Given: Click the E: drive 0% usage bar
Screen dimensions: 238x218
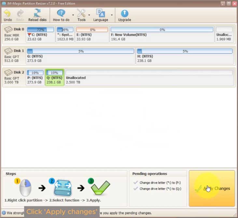Looking at the screenshot, I should click(x=92, y=30).
